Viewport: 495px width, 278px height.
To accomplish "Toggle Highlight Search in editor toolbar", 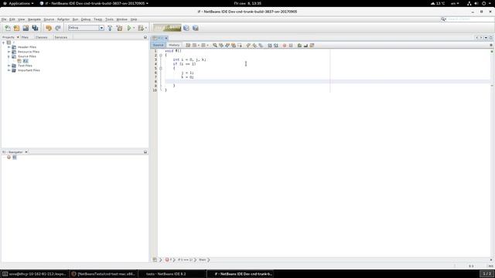I will [x=234, y=46].
